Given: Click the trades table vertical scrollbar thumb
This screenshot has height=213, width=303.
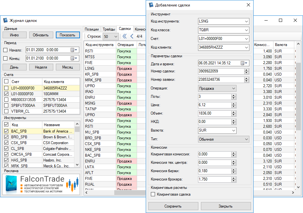Looking at the screenshot, I should 298,96.
